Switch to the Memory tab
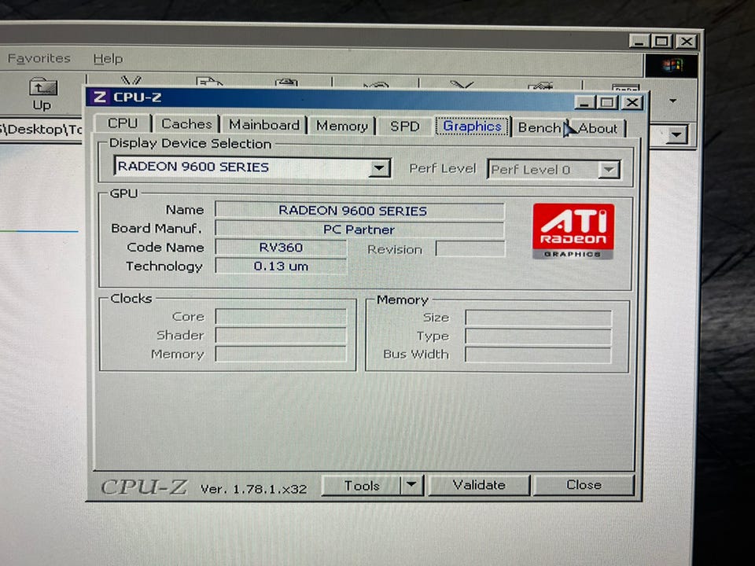The image size is (755, 566). tap(342, 126)
